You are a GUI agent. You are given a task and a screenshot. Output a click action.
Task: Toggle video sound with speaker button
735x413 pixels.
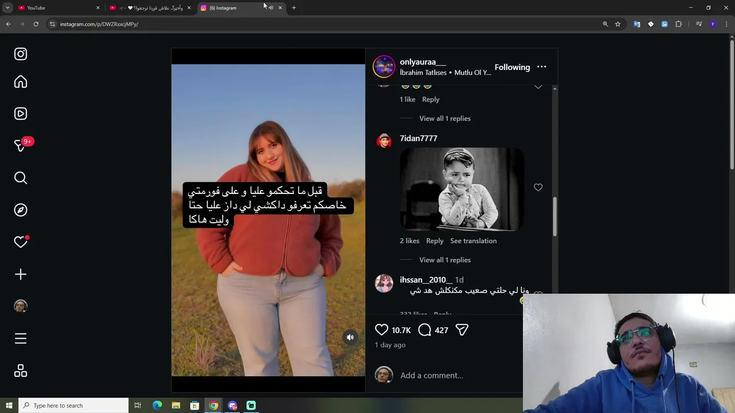click(350, 337)
